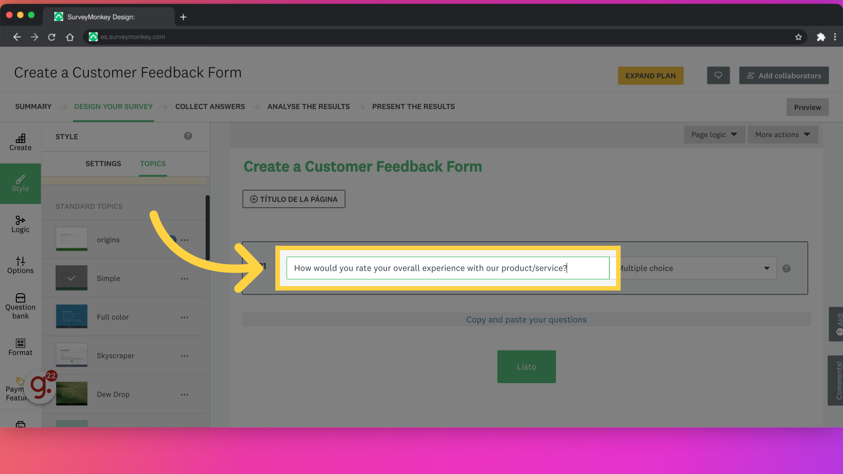Click the comment bubble icon
The width and height of the screenshot is (843, 474).
pyautogui.click(x=718, y=75)
